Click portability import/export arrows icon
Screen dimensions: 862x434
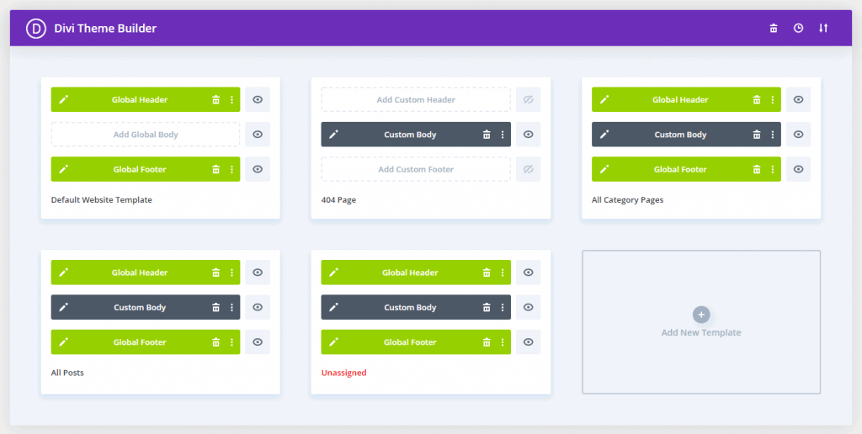point(823,29)
